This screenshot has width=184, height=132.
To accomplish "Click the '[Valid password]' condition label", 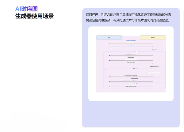I will click(136, 69).
